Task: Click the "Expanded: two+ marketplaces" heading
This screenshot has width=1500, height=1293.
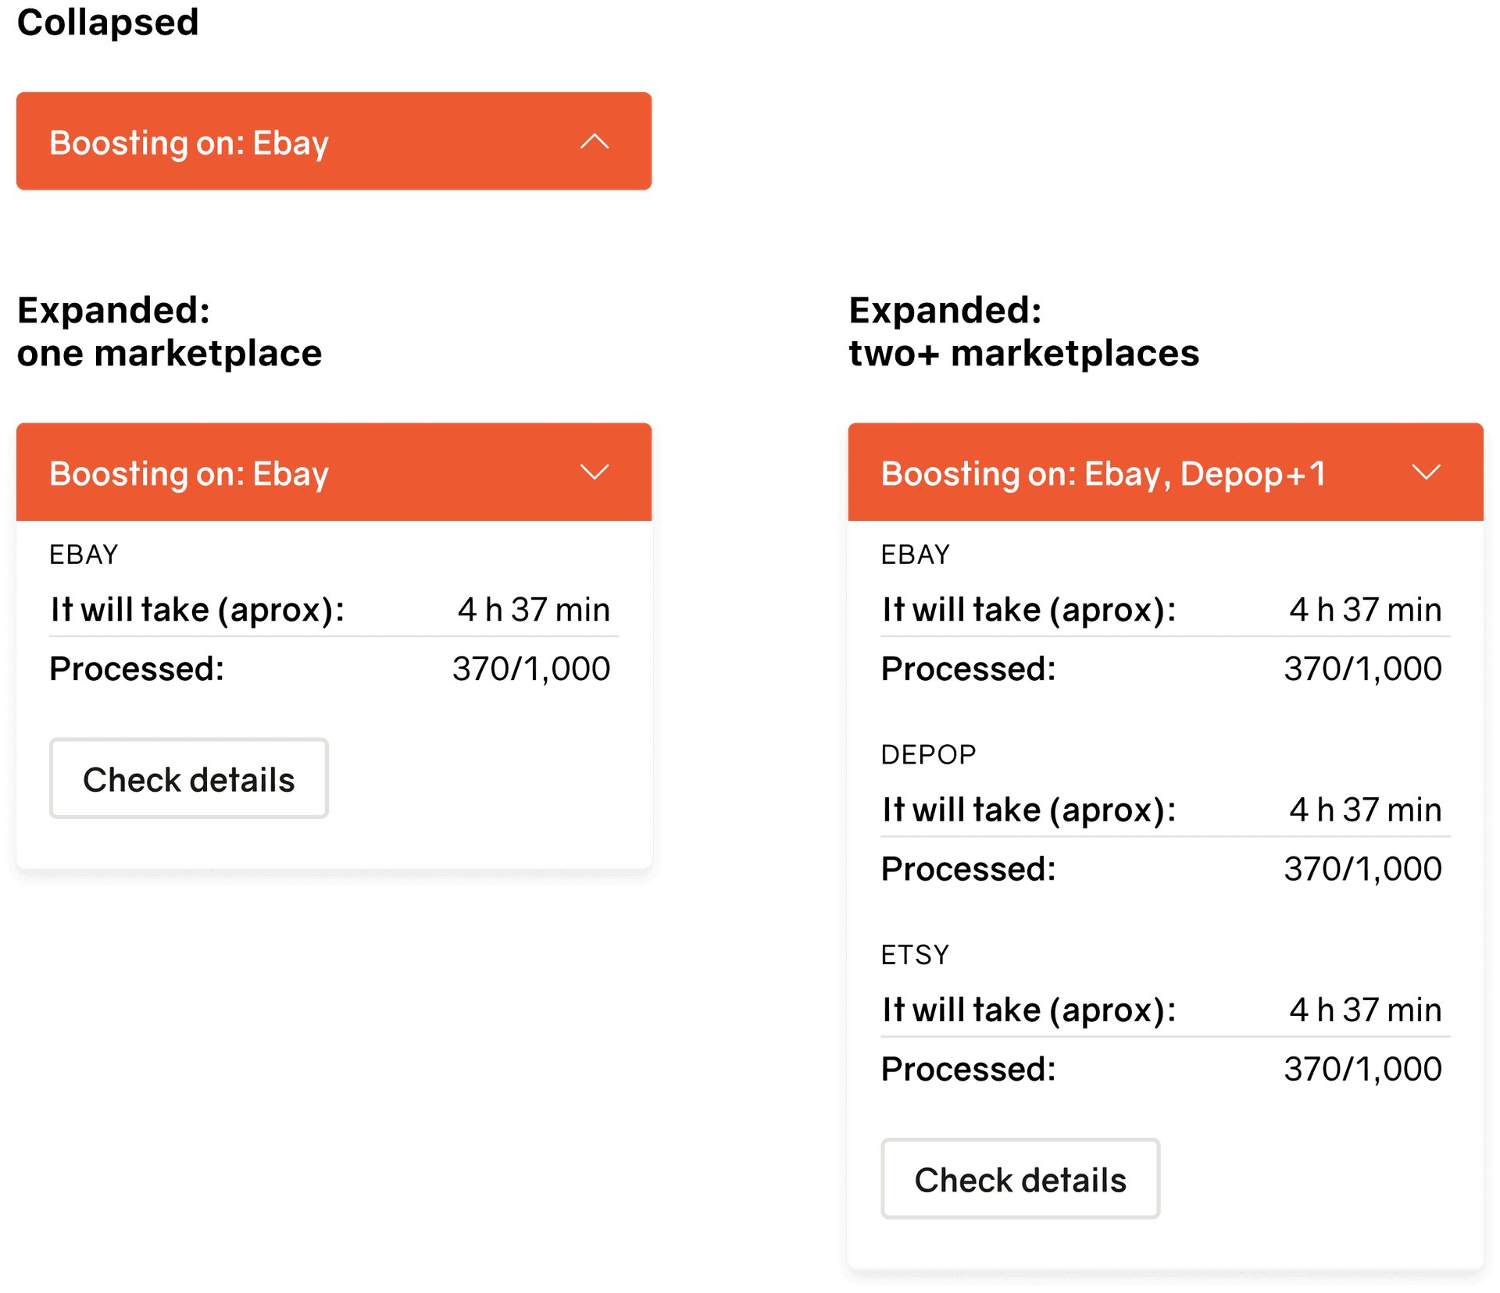Action: coord(1023,332)
